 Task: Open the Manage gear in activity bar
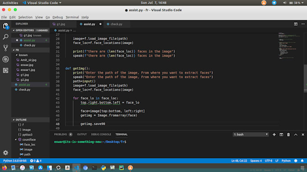tap(5, 153)
